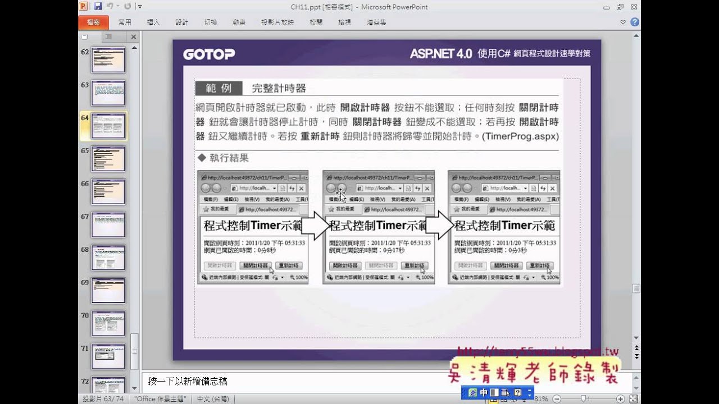Open the Undo history dropdown arrow
The image size is (719, 404).
point(117,7)
